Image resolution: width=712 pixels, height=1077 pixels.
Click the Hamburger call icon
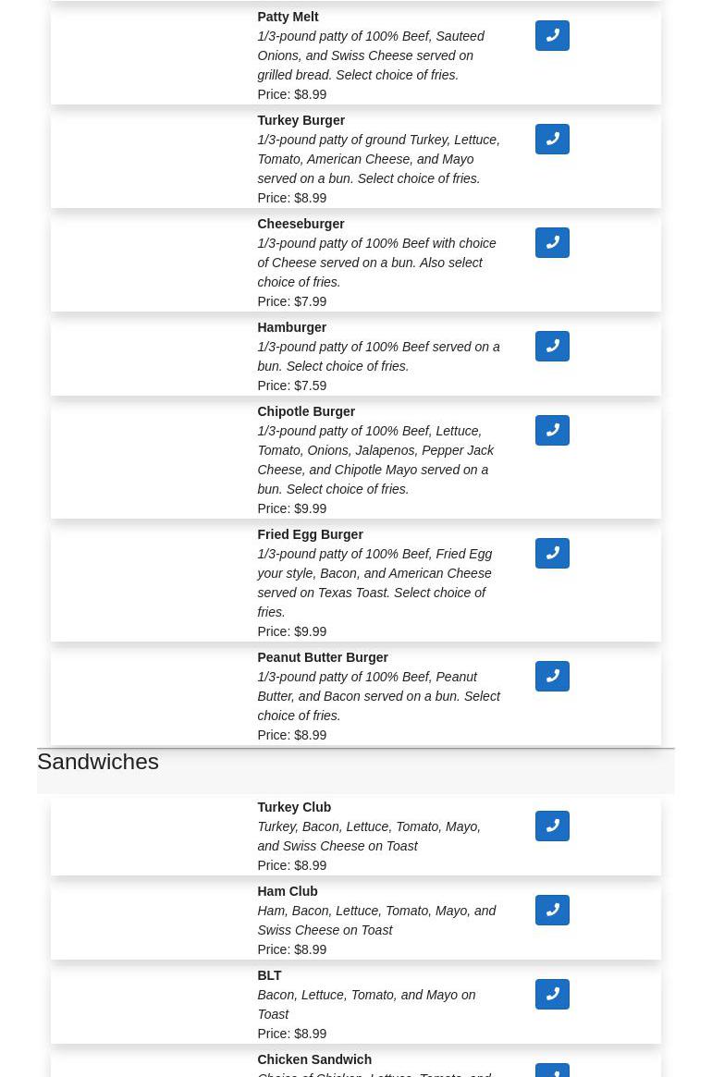552,346
